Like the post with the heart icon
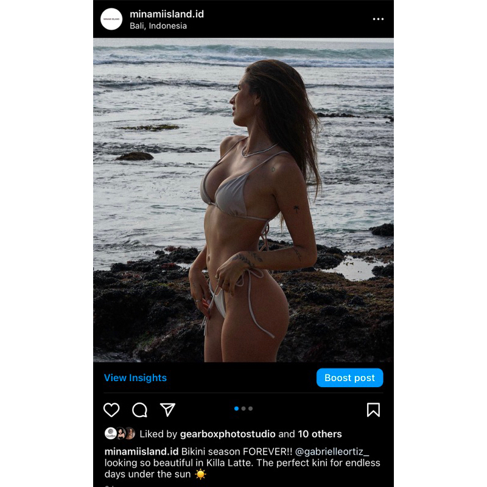487x487 pixels. tap(111, 410)
